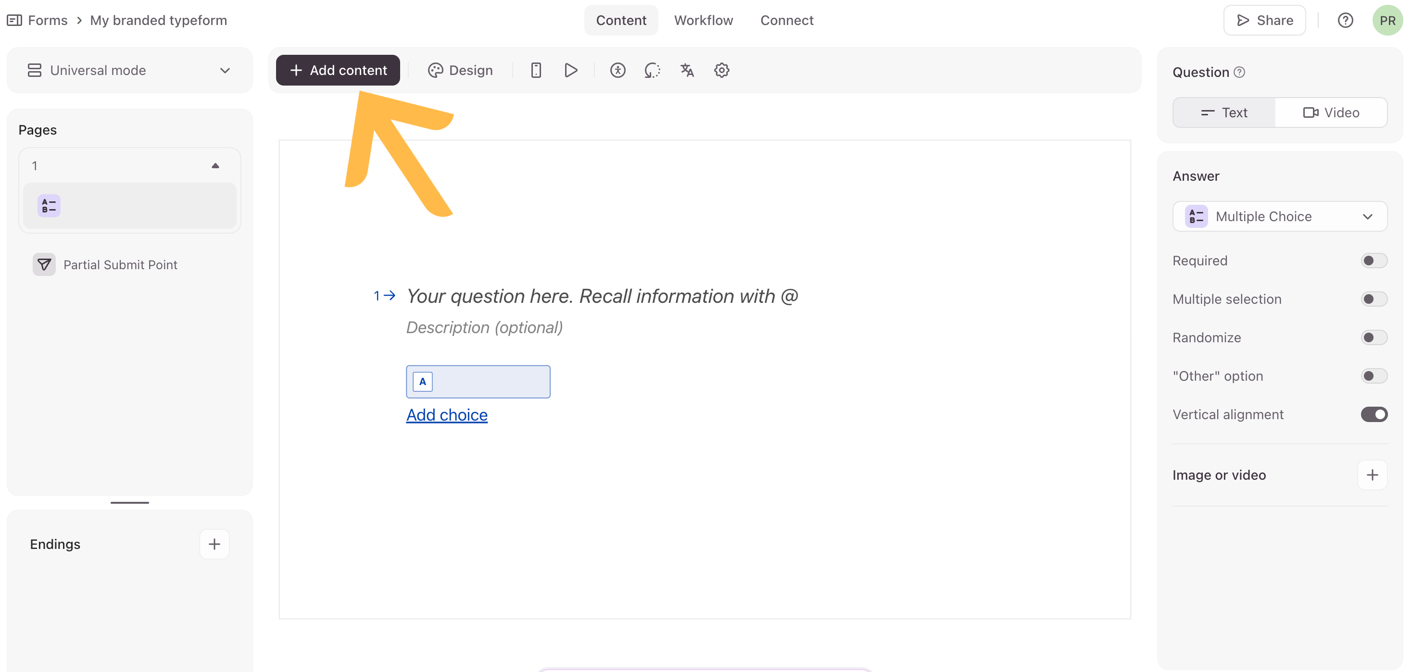The image size is (1412, 672).
Task: Click the Add choice link
Action: pyautogui.click(x=446, y=414)
